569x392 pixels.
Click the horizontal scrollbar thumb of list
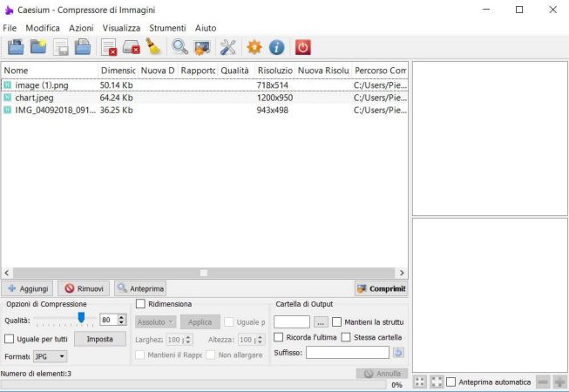pyautogui.click(x=204, y=273)
